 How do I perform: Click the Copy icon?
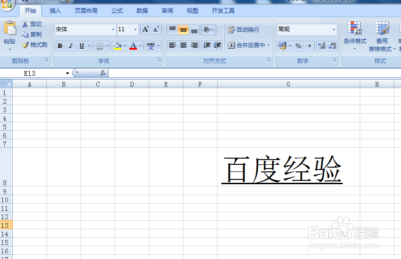click(x=25, y=35)
